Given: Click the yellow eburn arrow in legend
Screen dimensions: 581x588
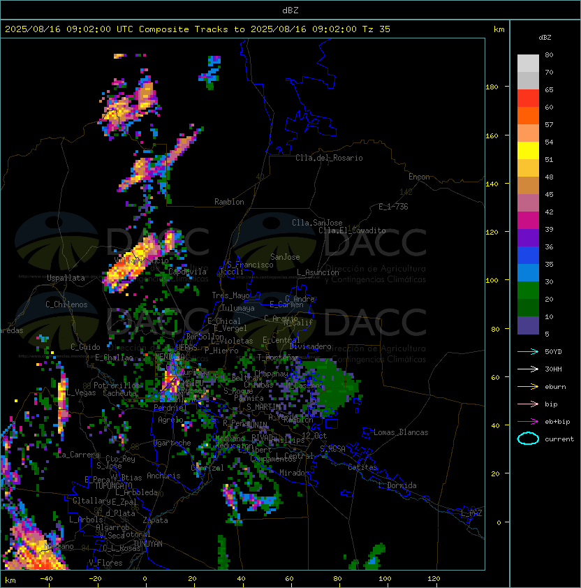Looking at the screenshot, I should point(528,387).
